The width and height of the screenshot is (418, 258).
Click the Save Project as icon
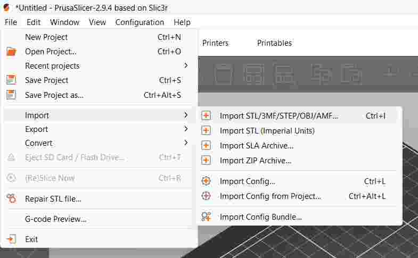[11, 95]
